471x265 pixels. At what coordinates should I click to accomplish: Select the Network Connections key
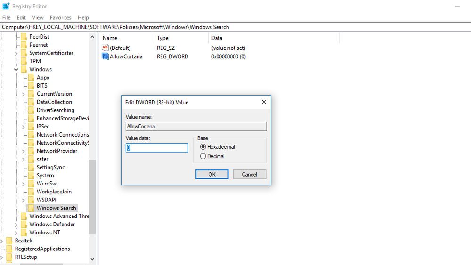click(63, 135)
